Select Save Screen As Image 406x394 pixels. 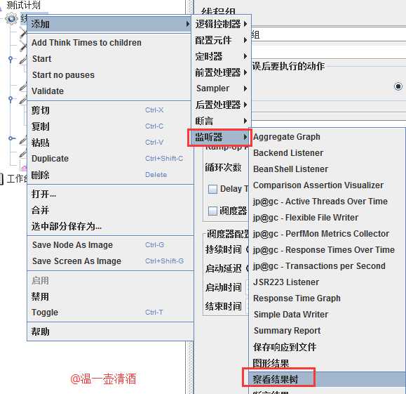click(110, 261)
